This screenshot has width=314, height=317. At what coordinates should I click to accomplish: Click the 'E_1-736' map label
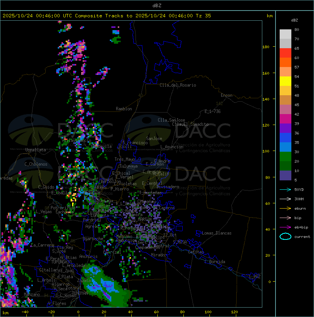pos(212,111)
